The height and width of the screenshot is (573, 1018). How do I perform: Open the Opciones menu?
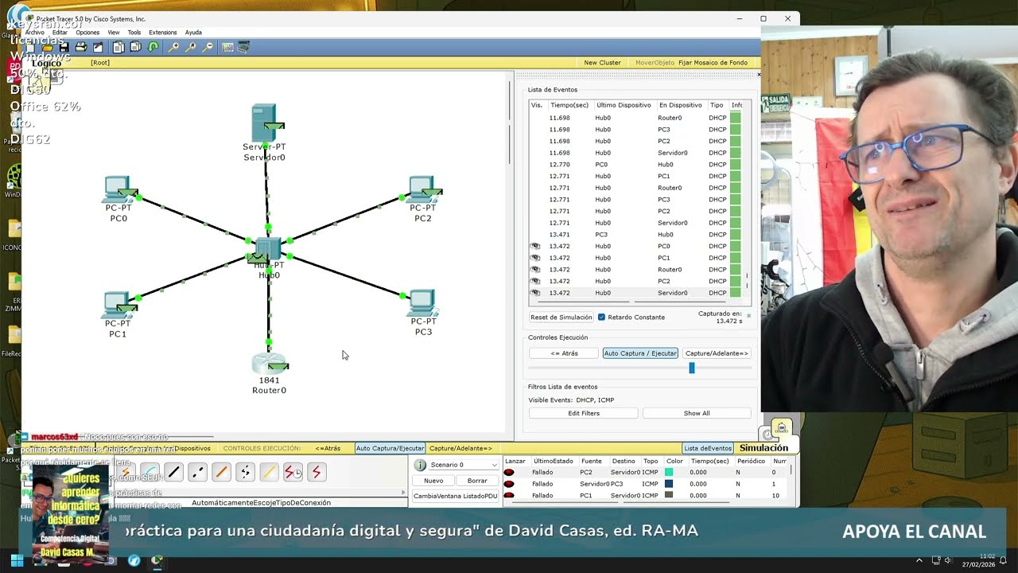[87, 33]
